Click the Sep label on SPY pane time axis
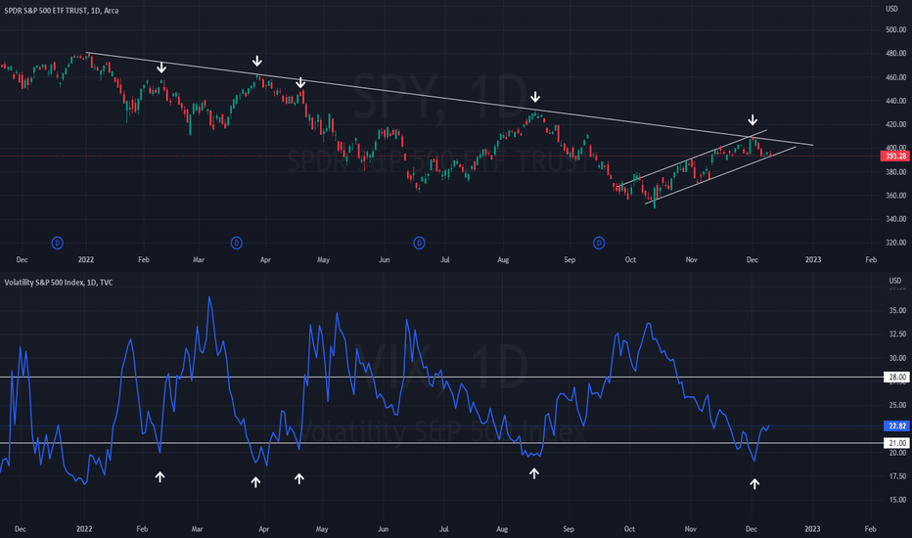The width and height of the screenshot is (912, 538). click(x=569, y=259)
